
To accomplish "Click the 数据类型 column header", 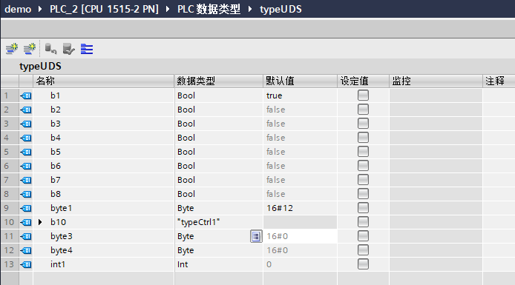I will pos(219,81).
